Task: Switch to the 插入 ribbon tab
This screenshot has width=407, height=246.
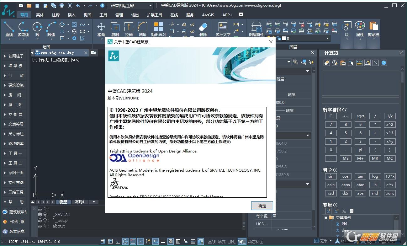Action: [71, 15]
